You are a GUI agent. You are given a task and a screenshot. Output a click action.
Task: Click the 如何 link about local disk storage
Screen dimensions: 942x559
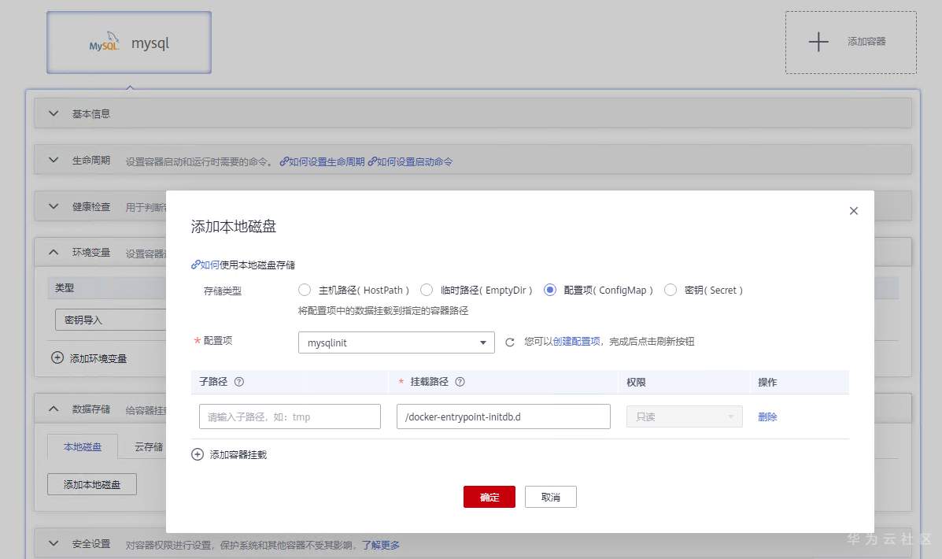point(209,265)
